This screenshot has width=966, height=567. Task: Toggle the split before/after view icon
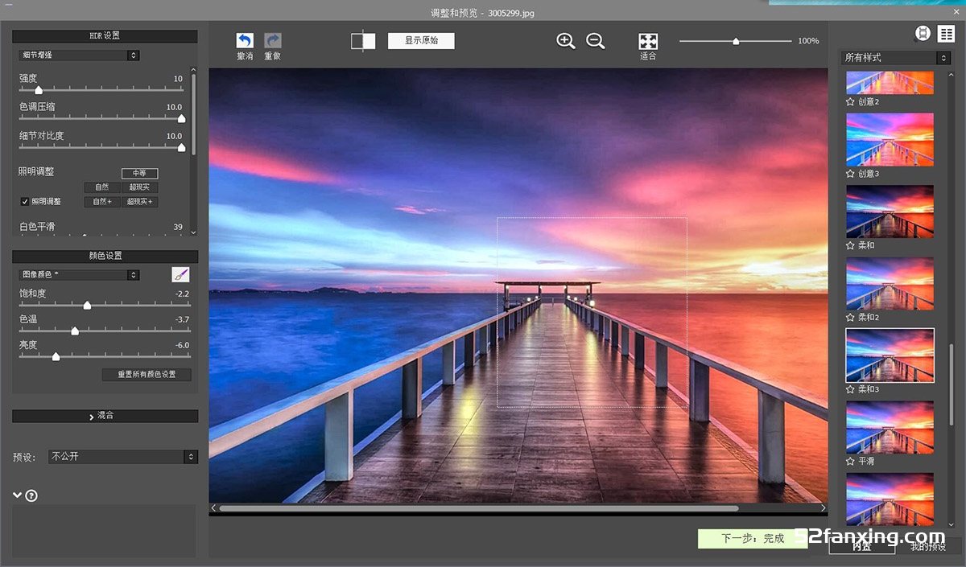[x=363, y=41]
